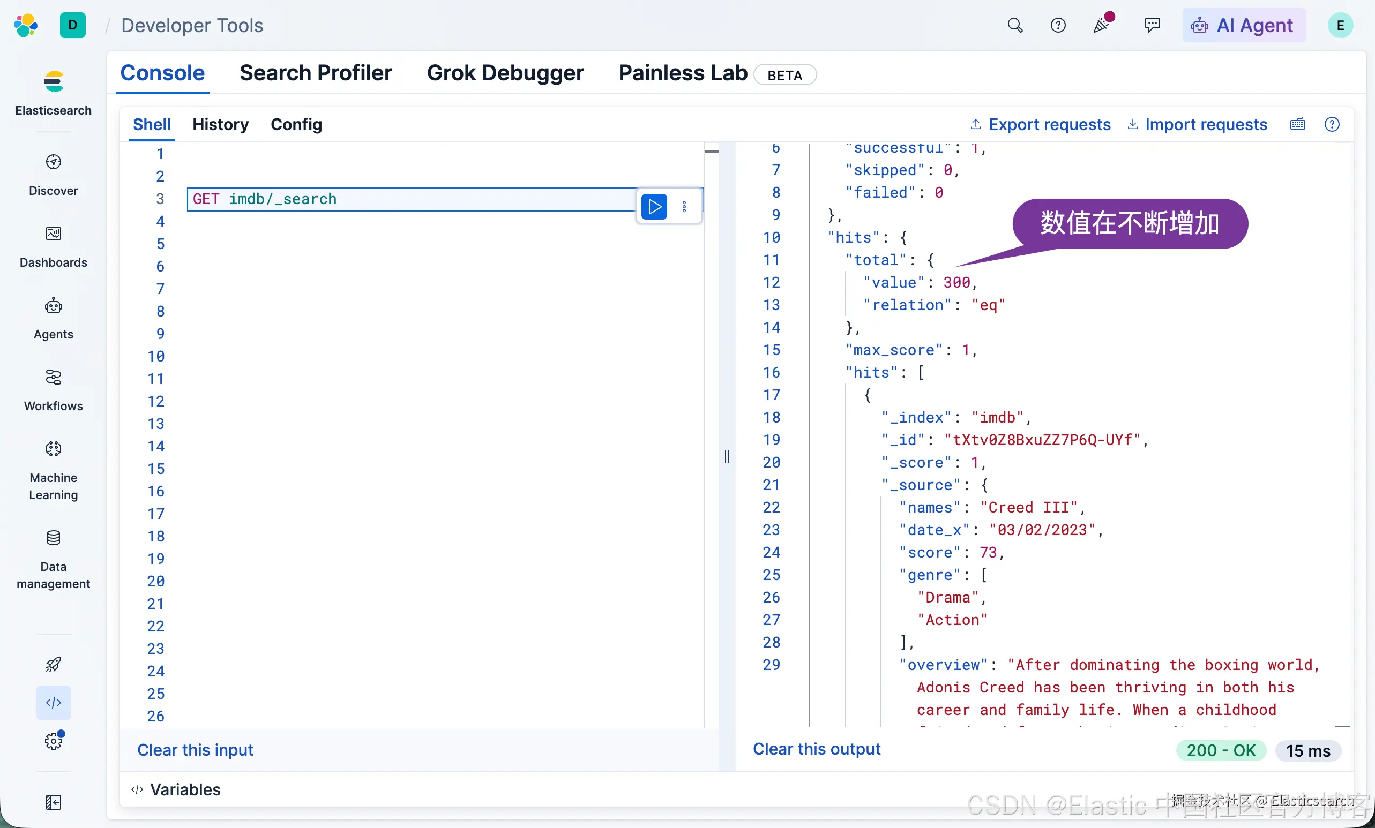
Task: Open the search magnifier in header
Action: 1014,25
